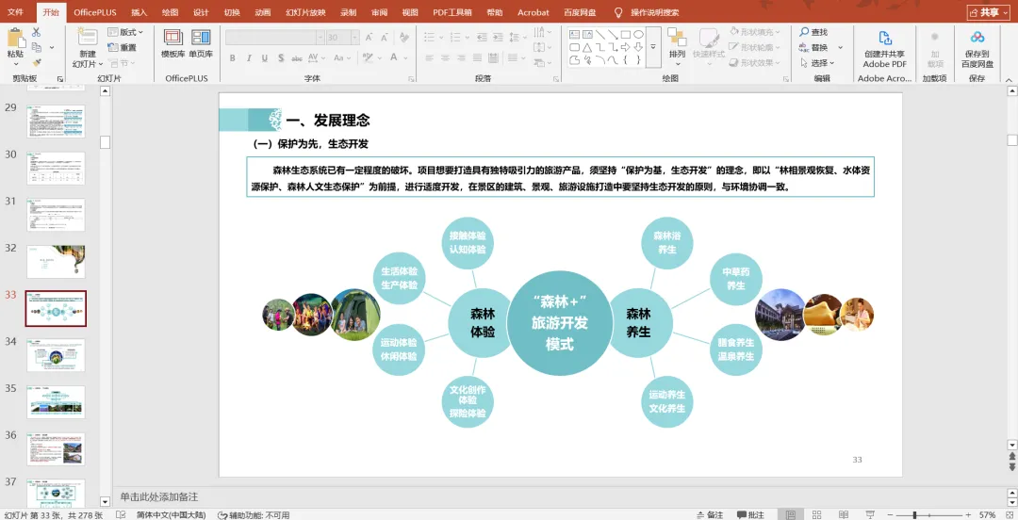1018x520 pixels.
Task: Select slide 32 thumbnail
Action: [56, 262]
